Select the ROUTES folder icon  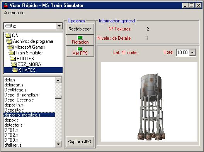13,59
